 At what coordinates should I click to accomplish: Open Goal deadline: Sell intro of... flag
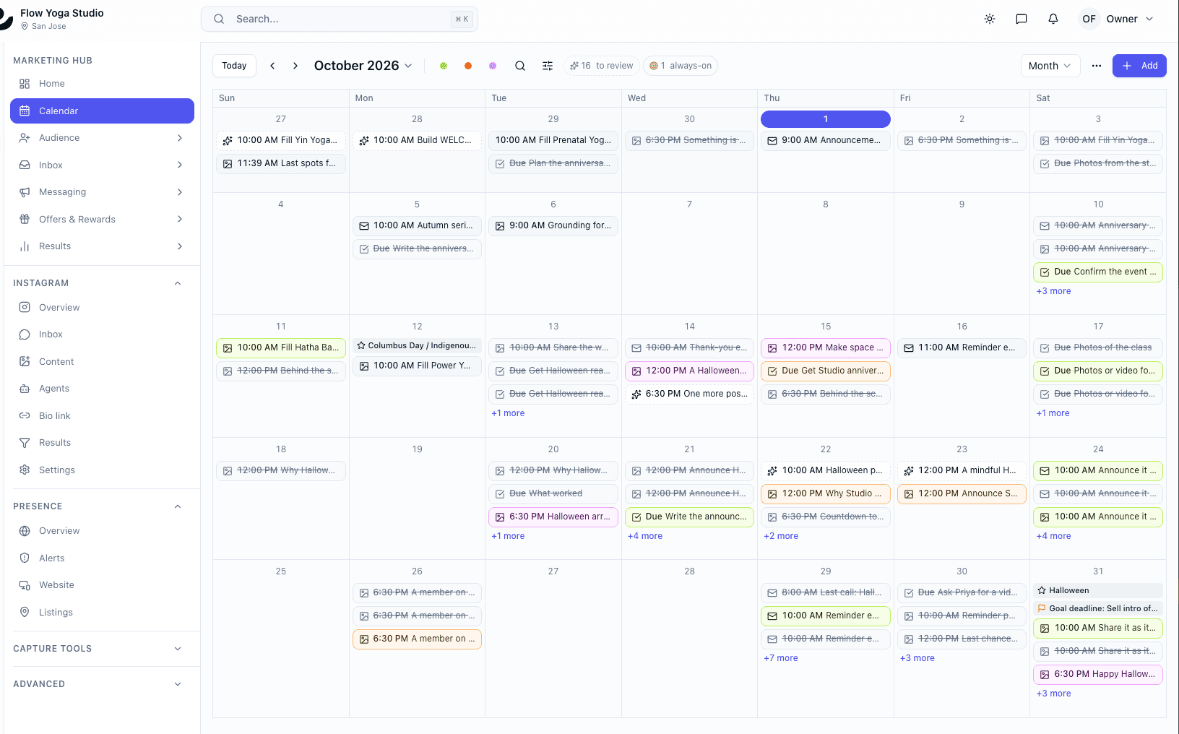click(1098, 608)
